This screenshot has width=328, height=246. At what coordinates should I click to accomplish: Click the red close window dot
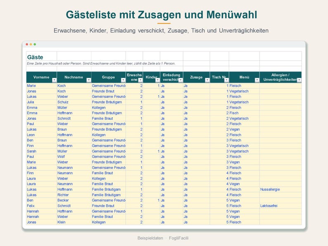click(27, 44)
